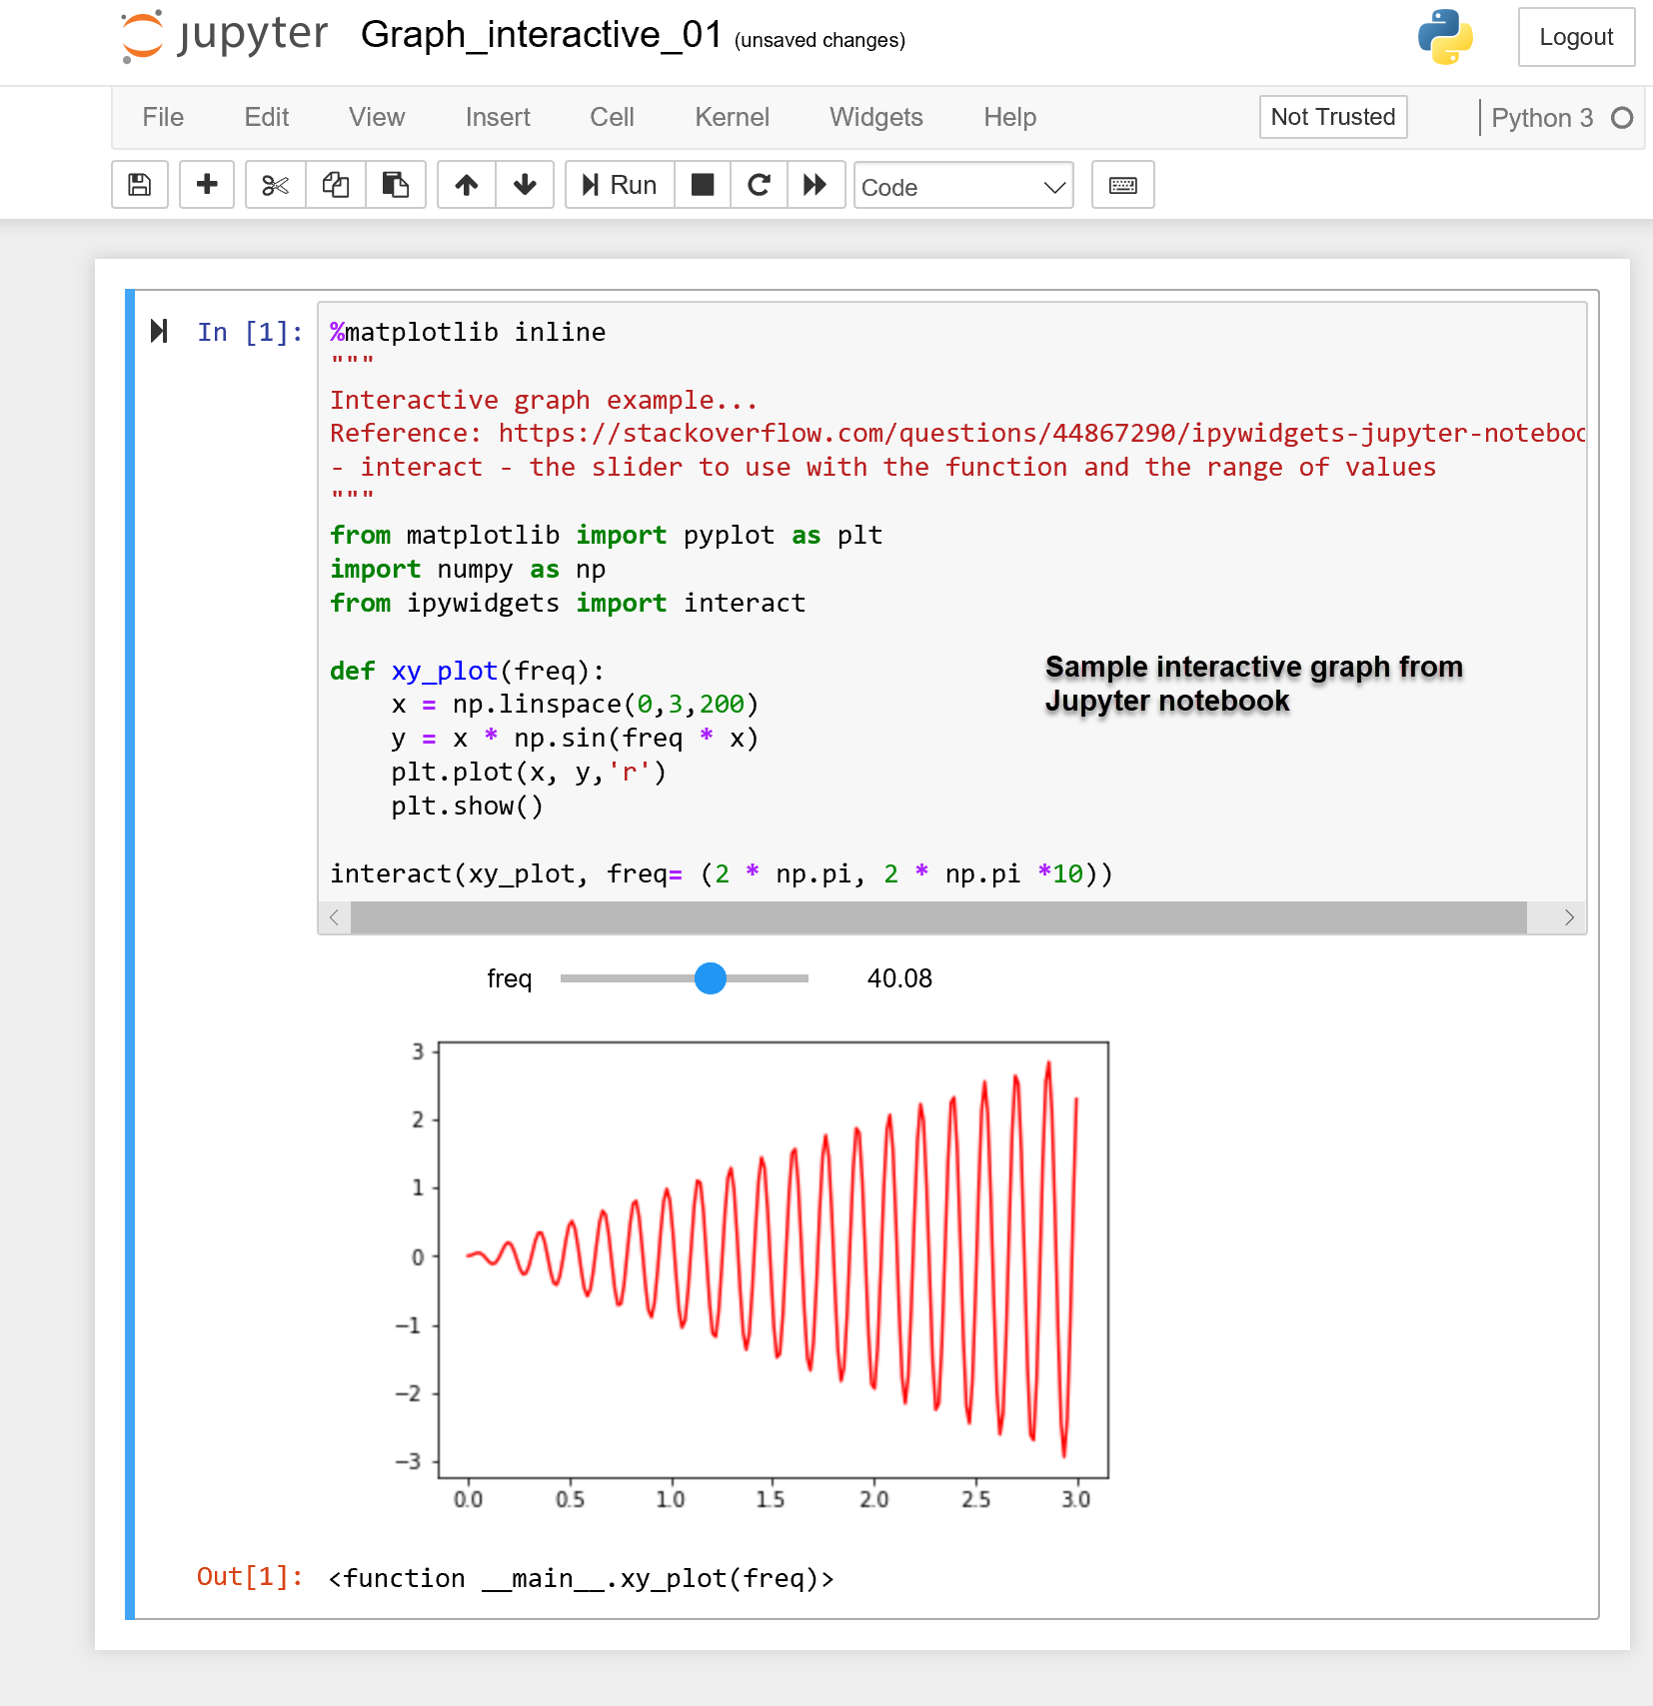Click the 'import numpy as np' line

pyautogui.click(x=468, y=569)
